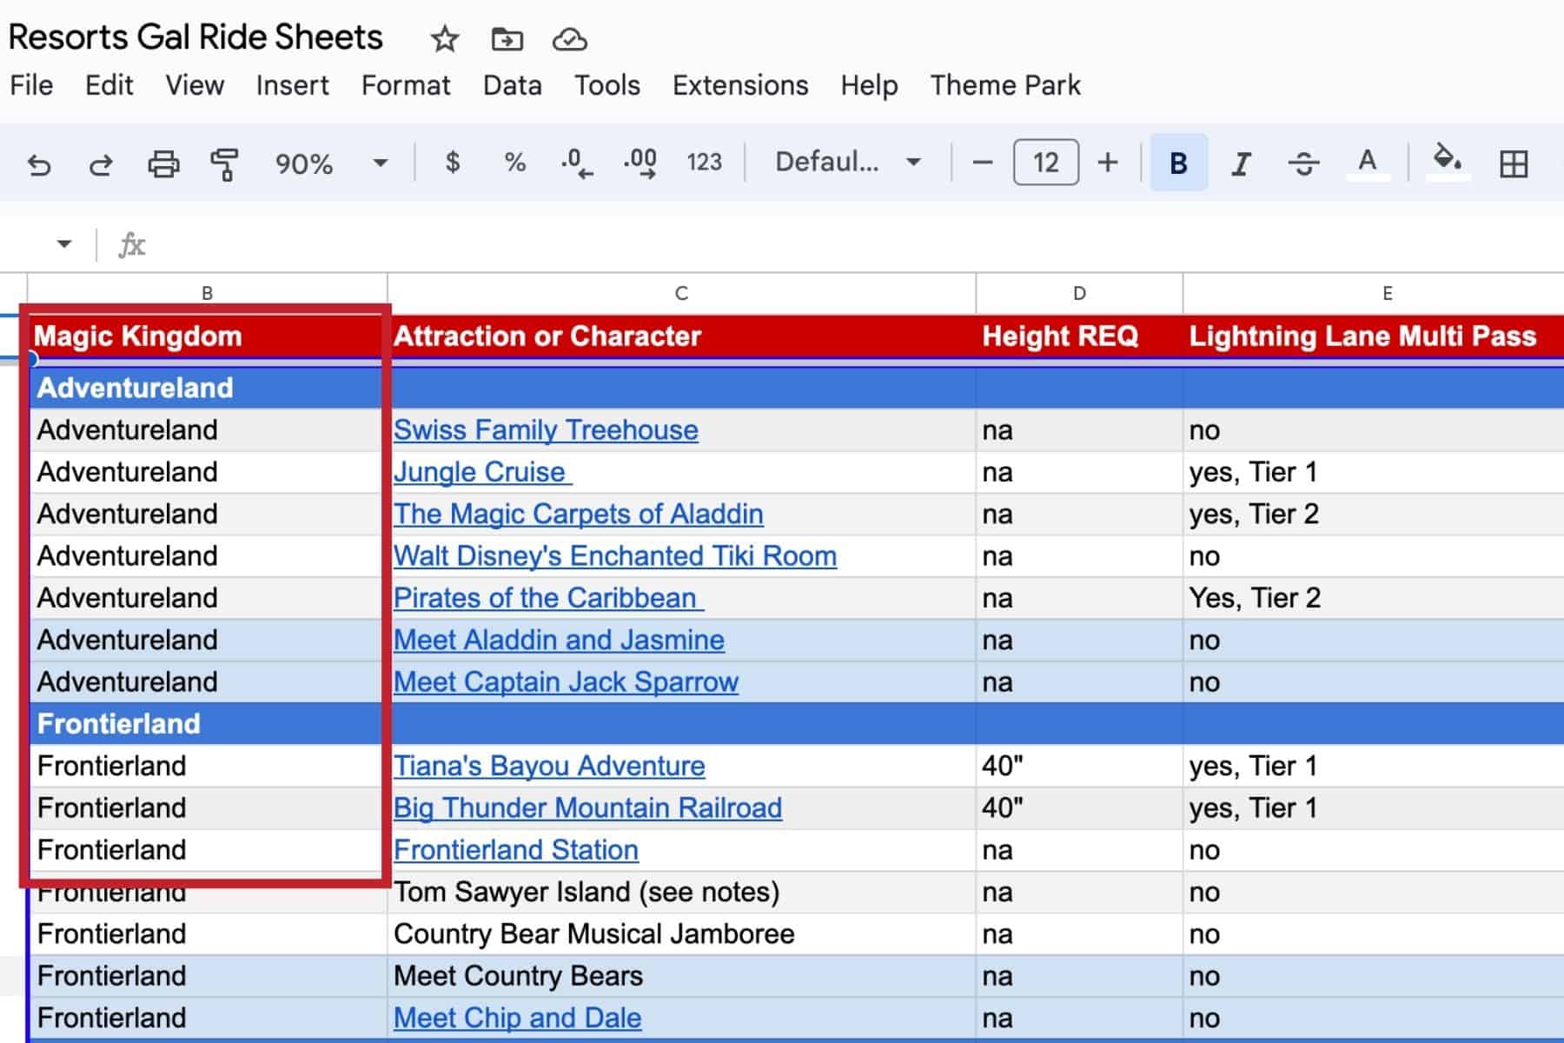Open the Big Thunder Mountain Railroad link

pos(587,808)
